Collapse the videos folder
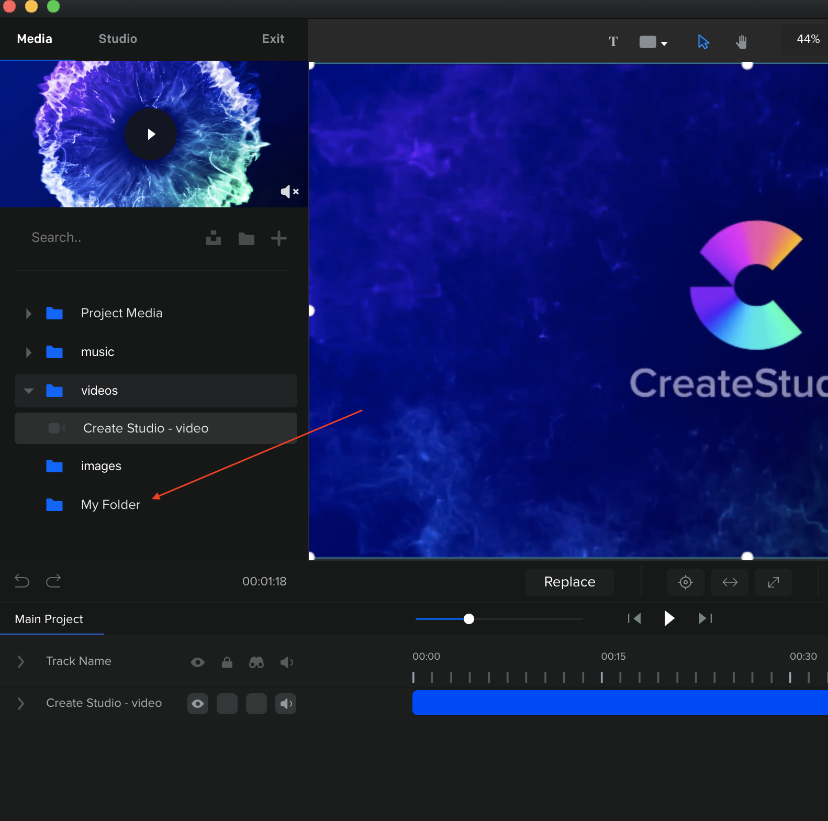Image resolution: width=828 pixels, height=821 pixels. [x=29, y=391]
